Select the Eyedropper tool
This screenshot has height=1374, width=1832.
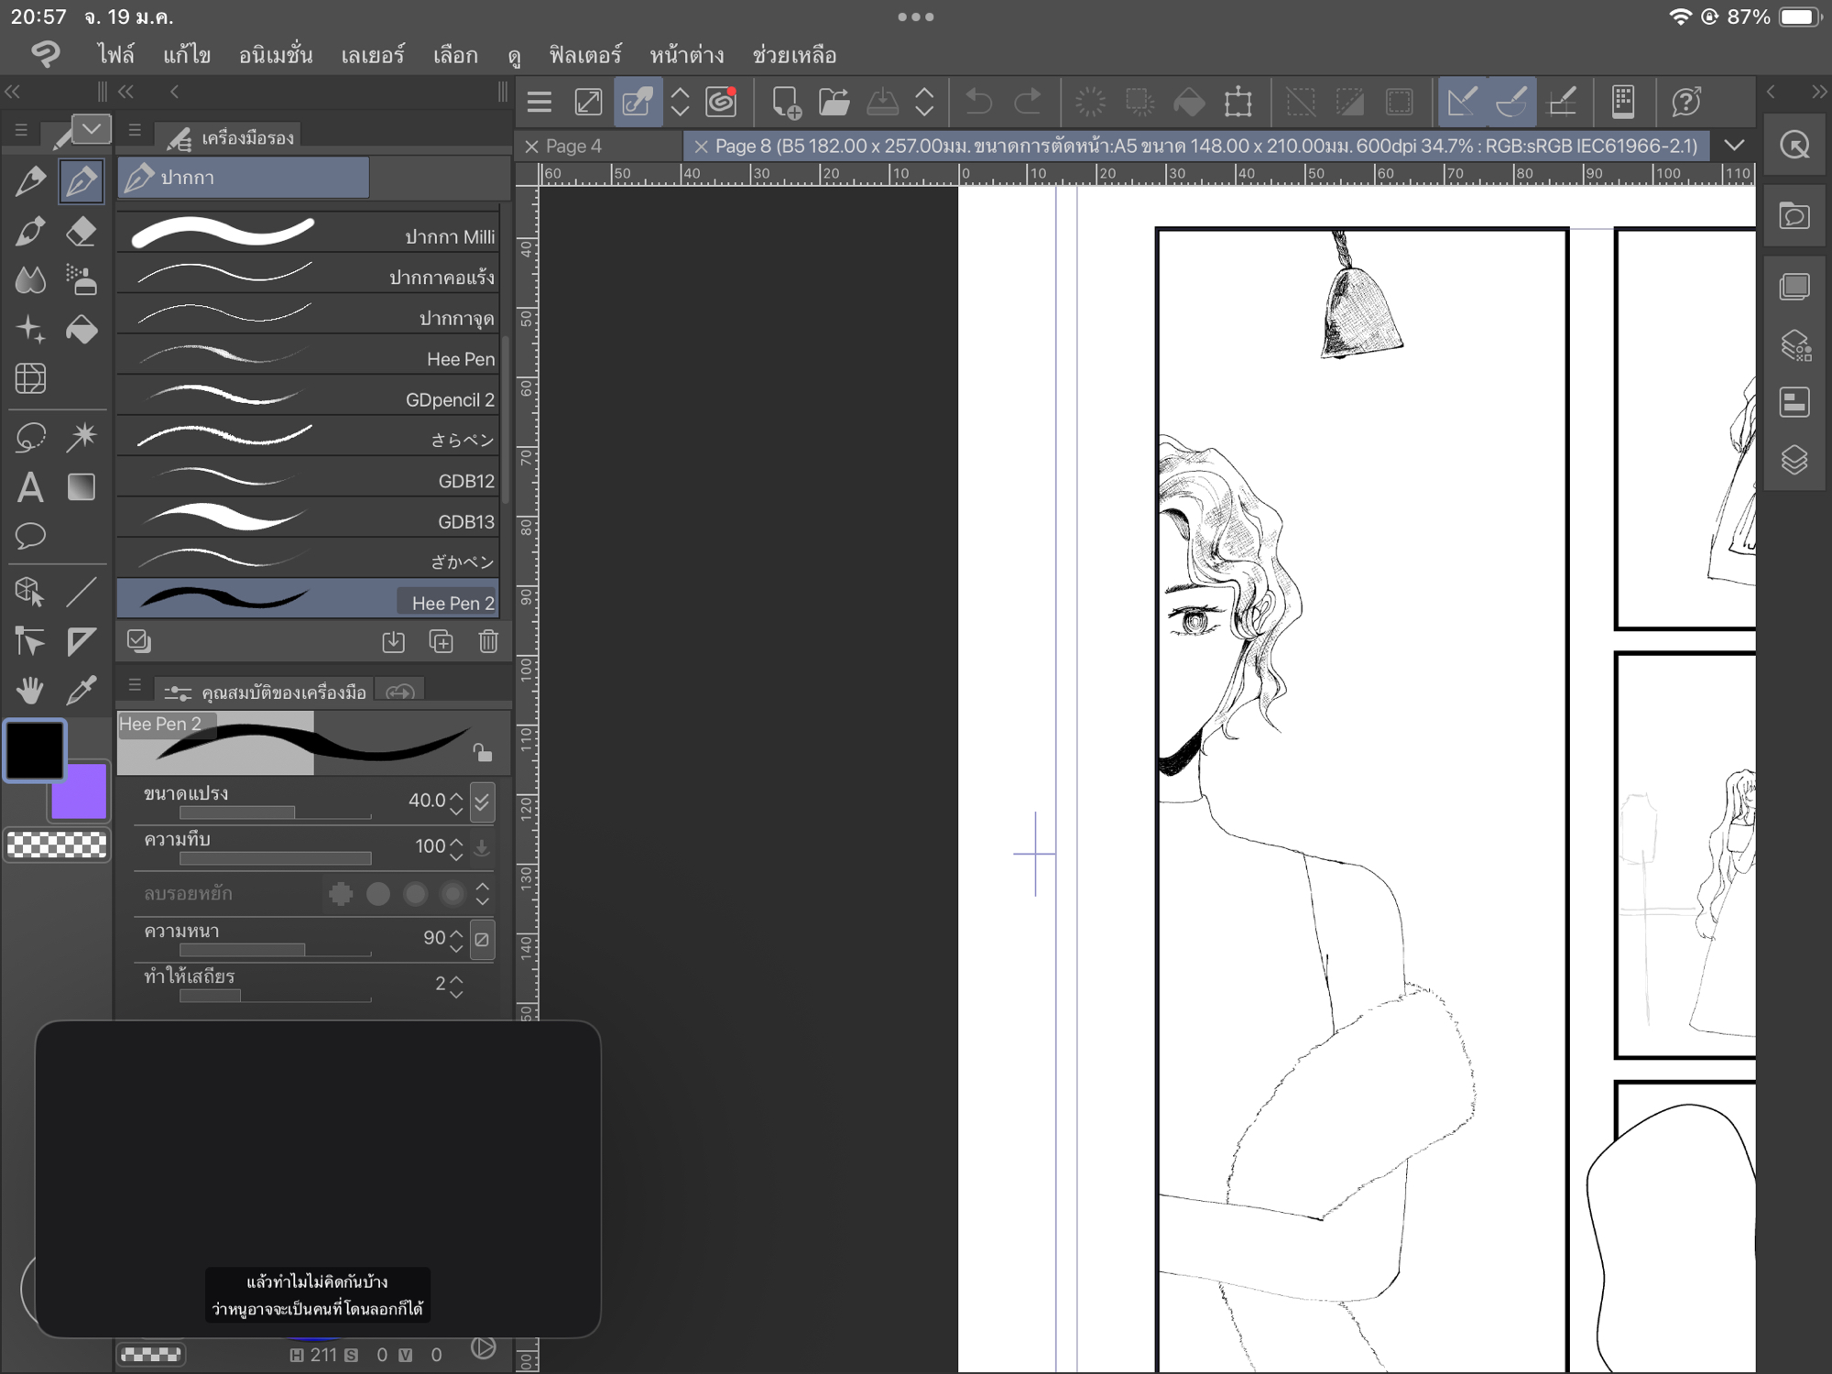pos(82,690)
